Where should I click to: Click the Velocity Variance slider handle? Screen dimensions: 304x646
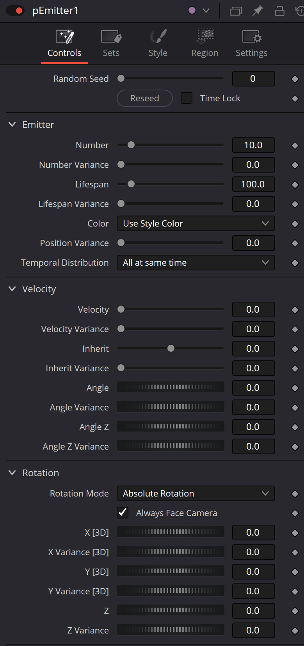tap(121, 329)
